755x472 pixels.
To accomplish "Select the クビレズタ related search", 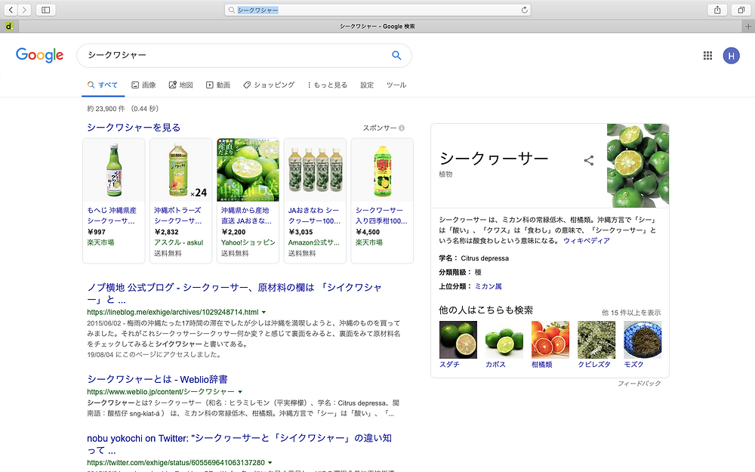I will click(596, 345).
